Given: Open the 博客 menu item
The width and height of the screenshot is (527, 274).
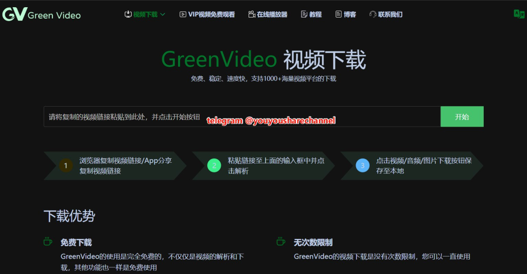Looking at the screenshot, I should (x=349, y=14).
